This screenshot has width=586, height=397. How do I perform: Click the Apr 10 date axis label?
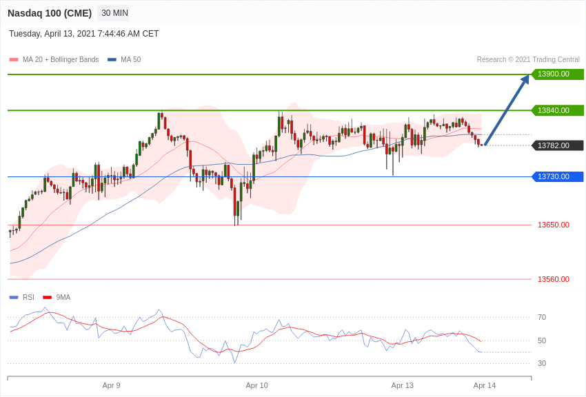pyautogui.click(x=256, y=385)
